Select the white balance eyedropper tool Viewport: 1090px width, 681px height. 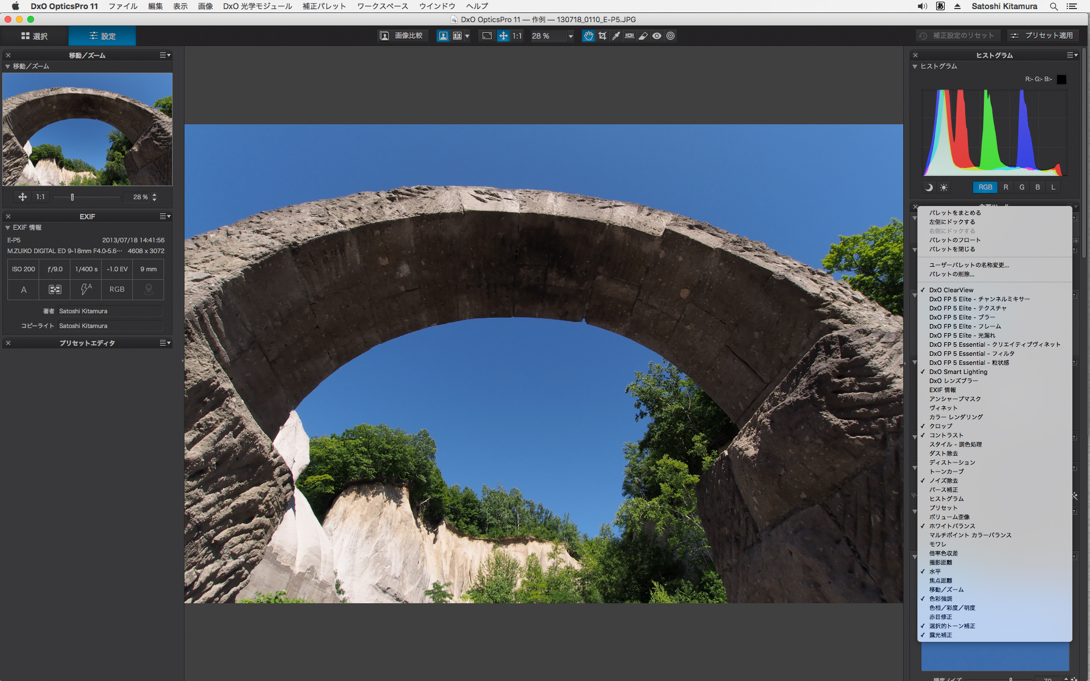point(616,36)
